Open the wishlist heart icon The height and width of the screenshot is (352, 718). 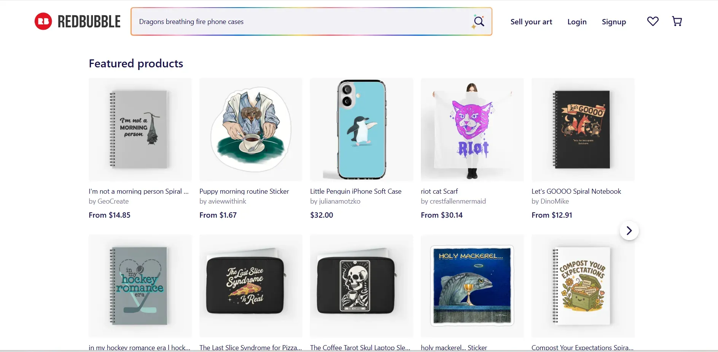(x=652, y=21)
